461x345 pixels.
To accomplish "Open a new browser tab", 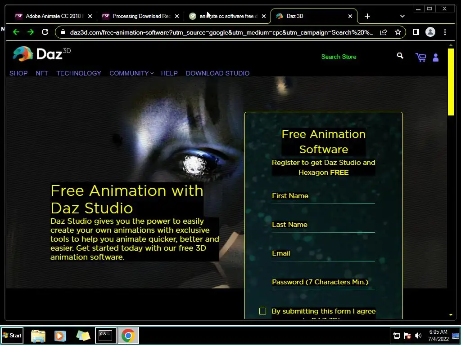I will click(x=367, y=16).
